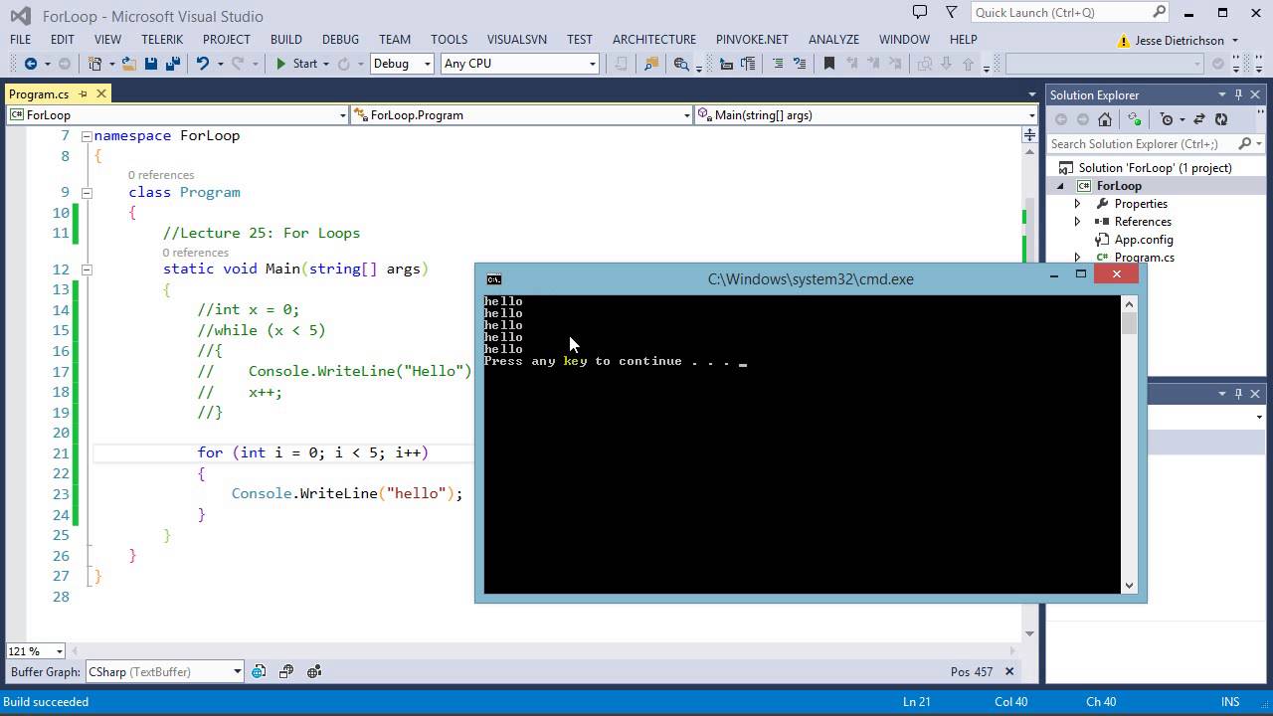Viewport: 1273px width, 716px height.
Task: Open the TELERIK menu
Action: 162,40
